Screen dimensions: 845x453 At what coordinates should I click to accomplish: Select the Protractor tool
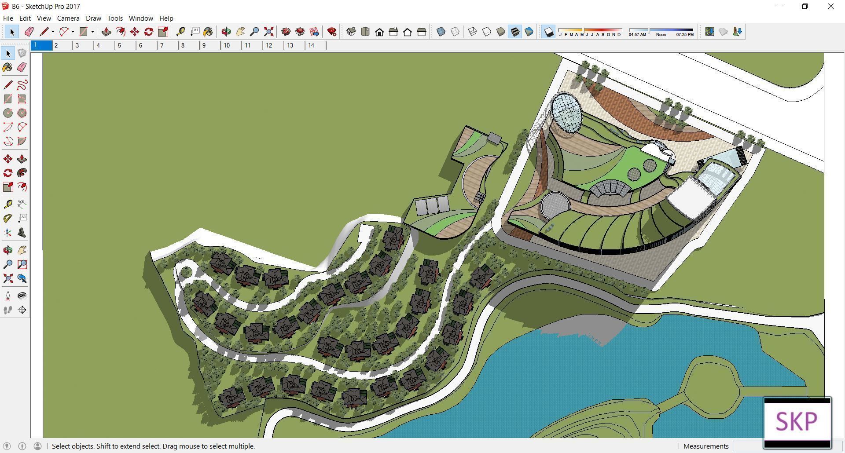pos(8,219)
